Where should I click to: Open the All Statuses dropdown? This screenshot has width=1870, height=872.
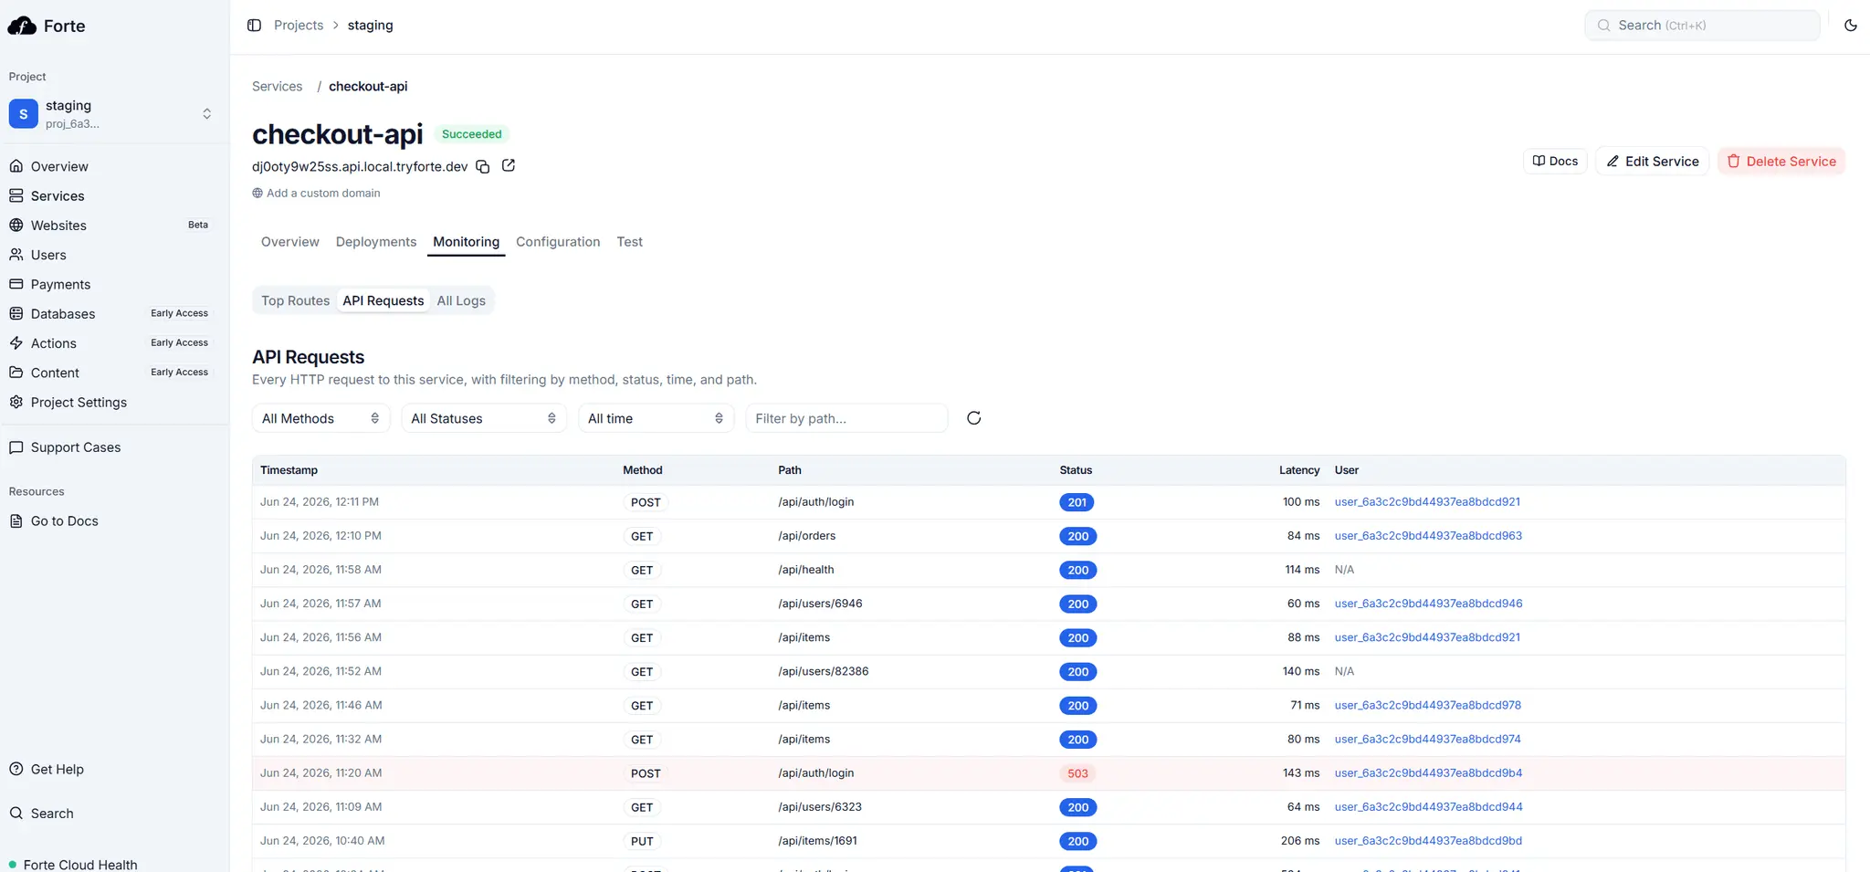tap(484, 418)
